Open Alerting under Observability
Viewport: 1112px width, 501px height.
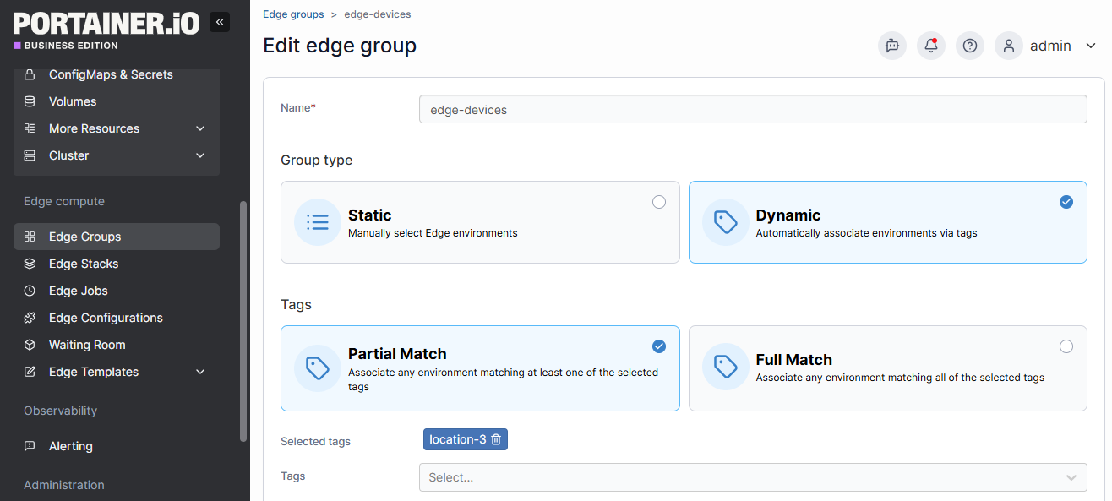(x=71, y=446)
